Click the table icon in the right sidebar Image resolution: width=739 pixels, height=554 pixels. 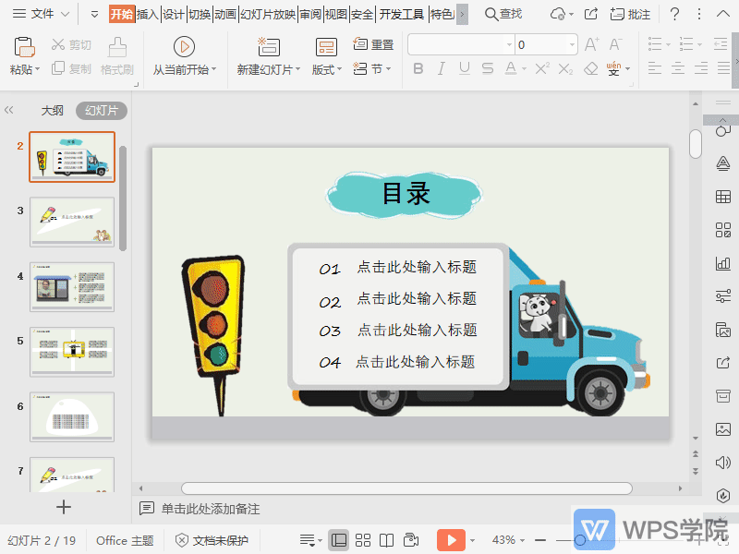[x=723, y=197]
